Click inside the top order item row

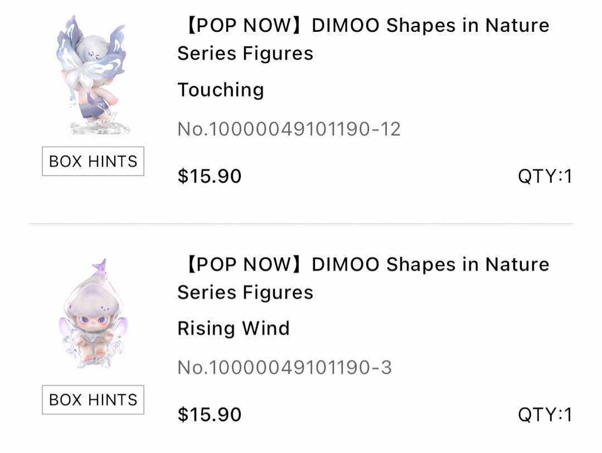coord(301,100)
